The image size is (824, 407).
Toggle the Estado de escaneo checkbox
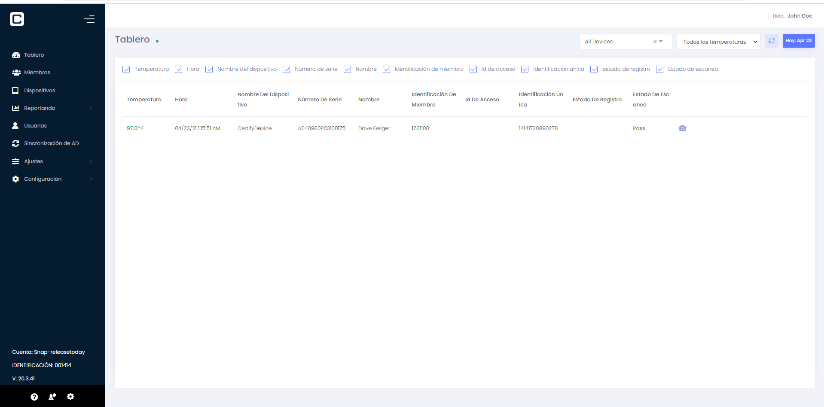(x=660, y=69)
